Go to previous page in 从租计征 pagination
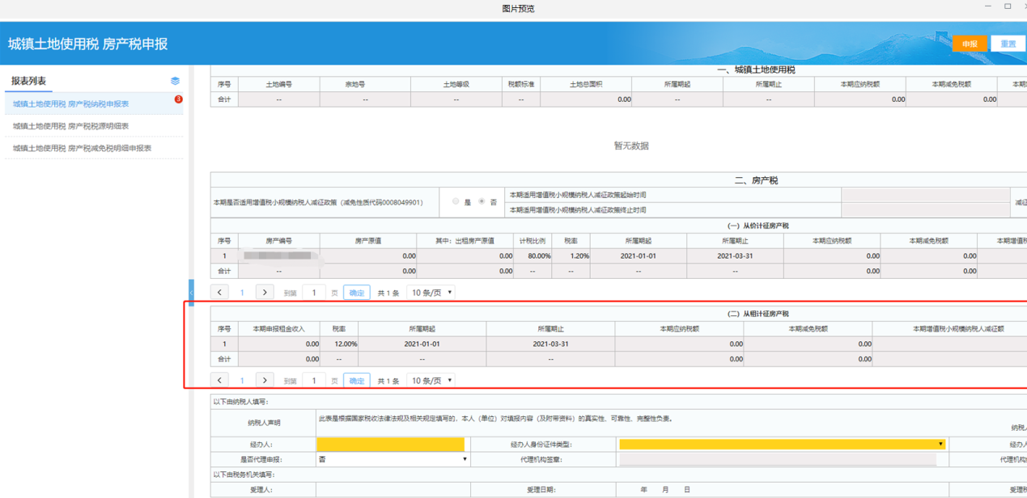The height and width of the screenshot is (498, 1027). [219, 381]
